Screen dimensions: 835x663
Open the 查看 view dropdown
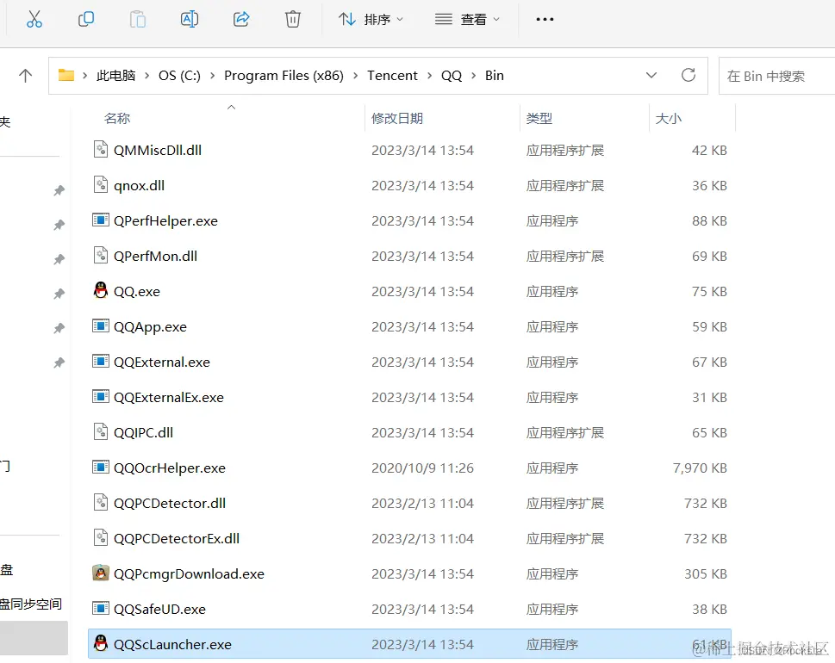tap(467, 20)
